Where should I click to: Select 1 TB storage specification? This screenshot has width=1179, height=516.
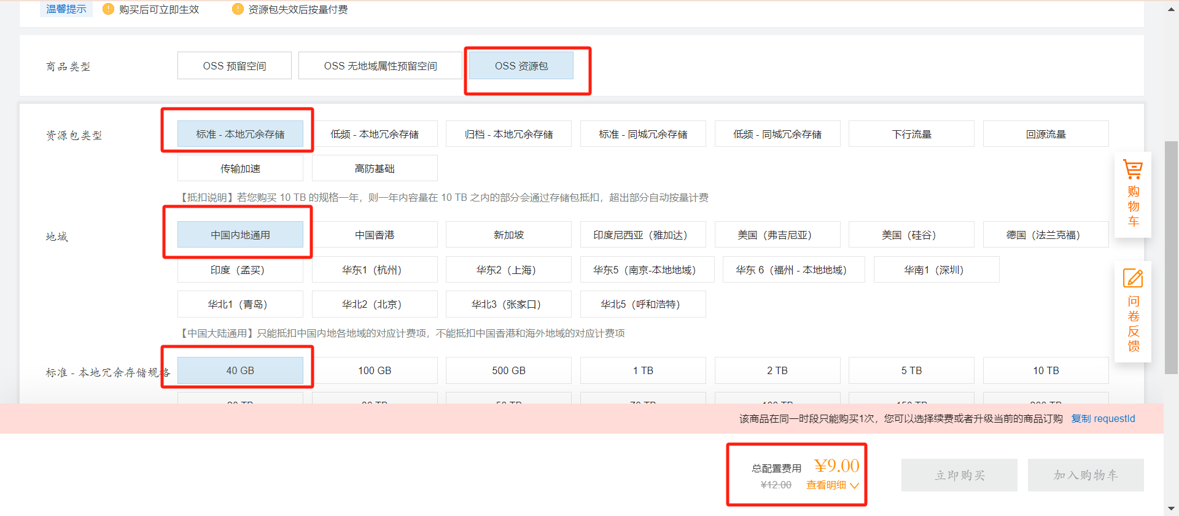pos(643,370)
